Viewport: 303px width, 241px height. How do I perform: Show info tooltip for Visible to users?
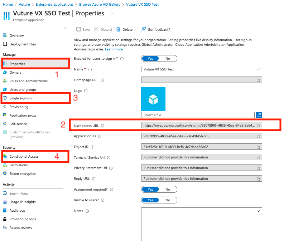click(102, 200)
